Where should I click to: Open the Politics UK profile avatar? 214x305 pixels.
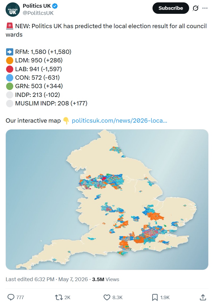pyautogui.click(x=13, y=9)
